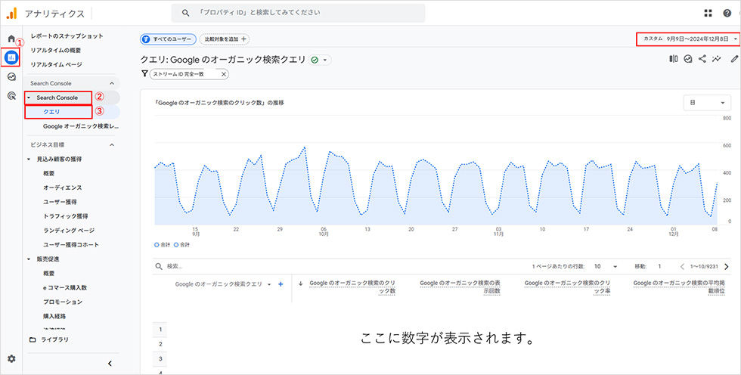741x375 pixels.
Task: Open the Reports icon in left rail
Action: tap(11, 57)
